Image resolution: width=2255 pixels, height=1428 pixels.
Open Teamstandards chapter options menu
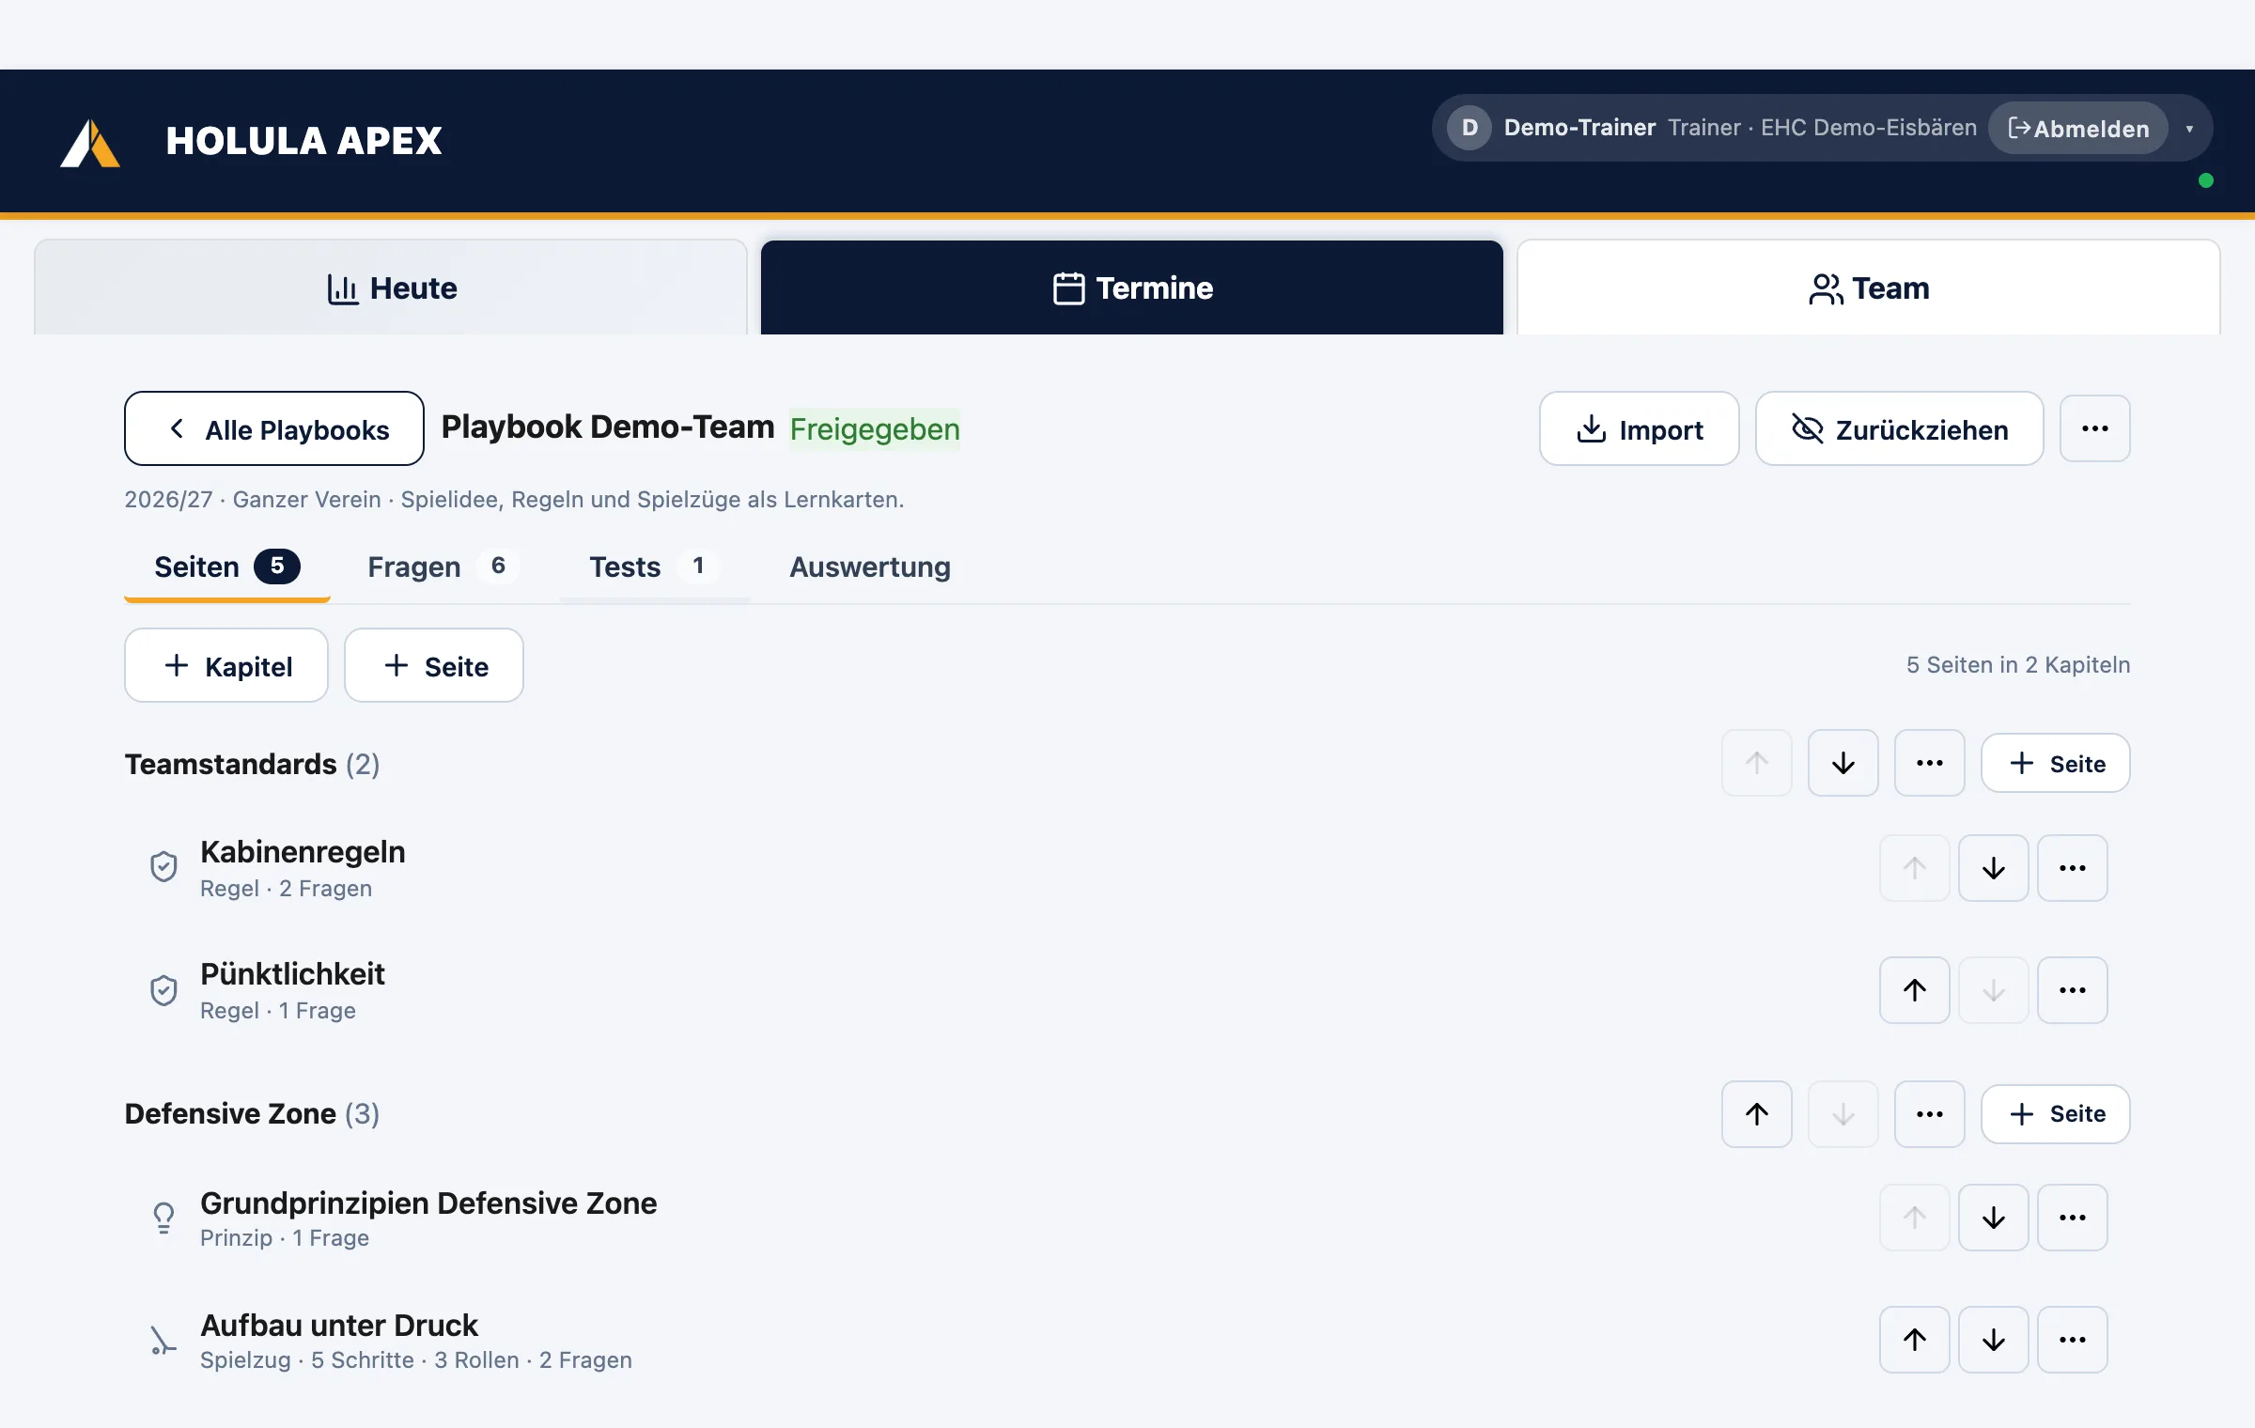[x=1929, y=763]
